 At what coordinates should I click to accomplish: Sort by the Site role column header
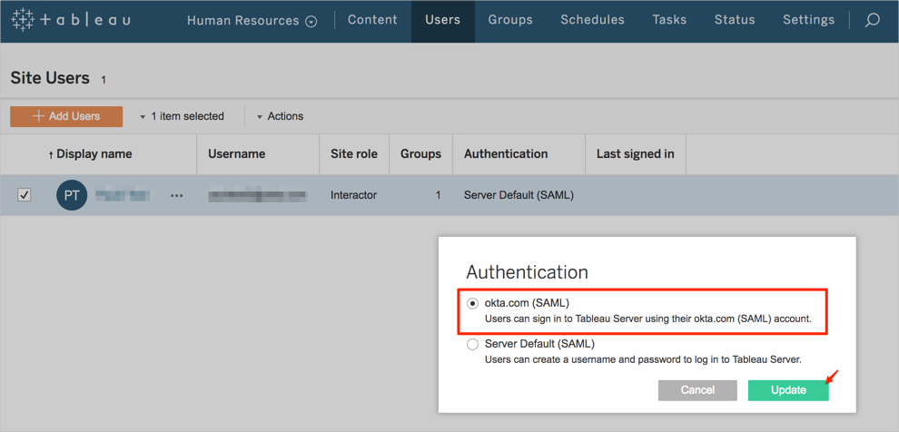pyautogui.click(x=353, y=154)
